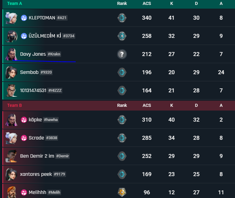Screen dimensions: 235x198
Task: Click the party icon next to KLEPTOMAN
Action: click(24, 18)
